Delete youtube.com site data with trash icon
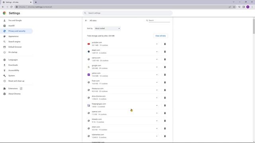The width and height of the screenshot is (255, 143). [165, 44]
